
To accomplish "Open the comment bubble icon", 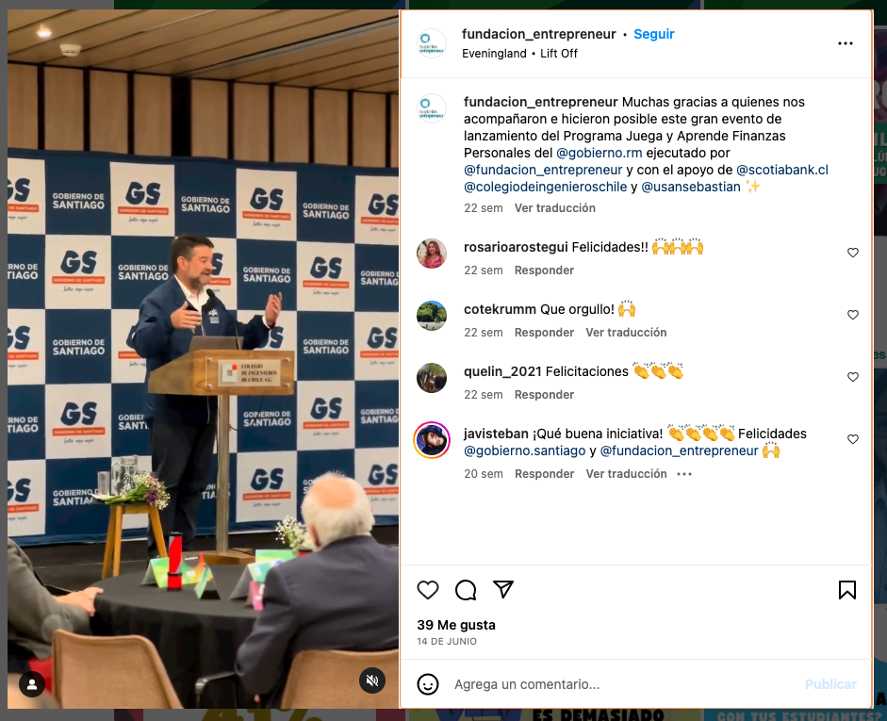I will pos(466,590).
